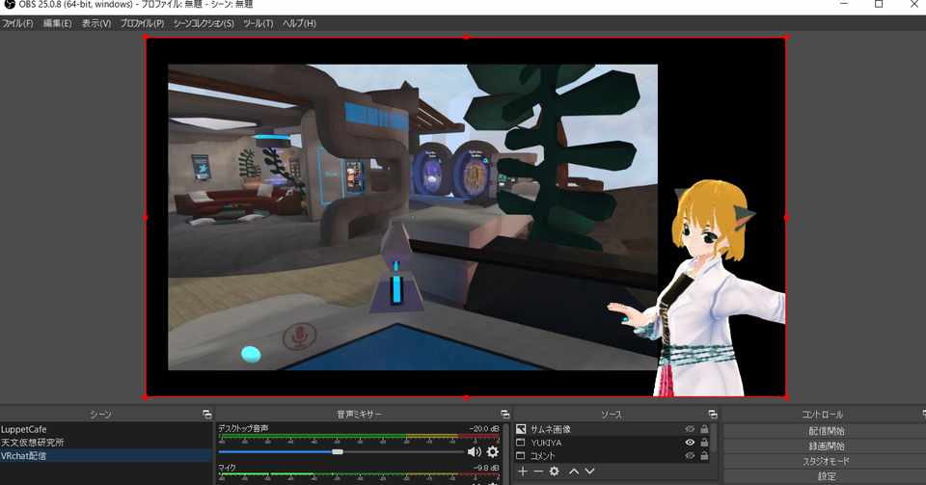The height and width of the screenshot is (485, 926).
Task: Click the マイク mixer label
Action: click(x=228, y=468)
